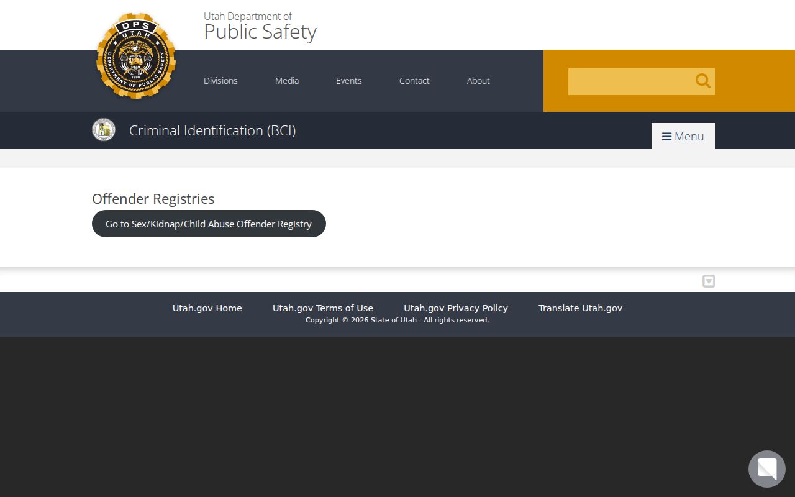Open the Events menu
This screenshot has width=795, height=497.
click(349, 81)
